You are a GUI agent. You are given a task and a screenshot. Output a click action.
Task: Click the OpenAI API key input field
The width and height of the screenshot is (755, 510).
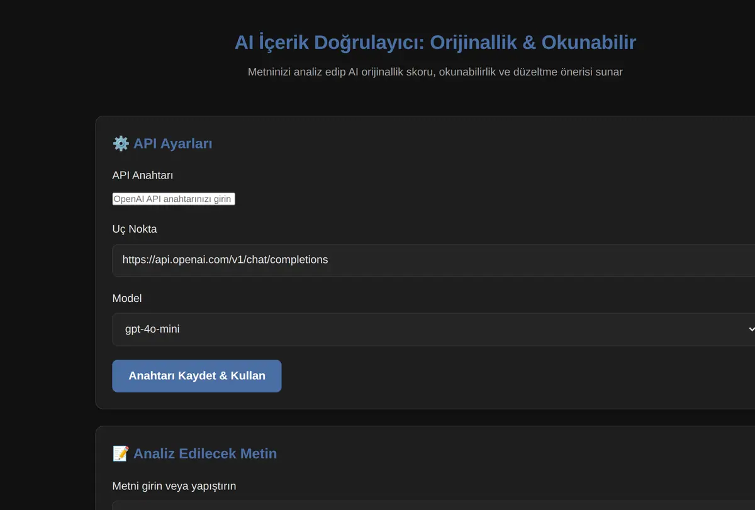click(x=174, y=199)
